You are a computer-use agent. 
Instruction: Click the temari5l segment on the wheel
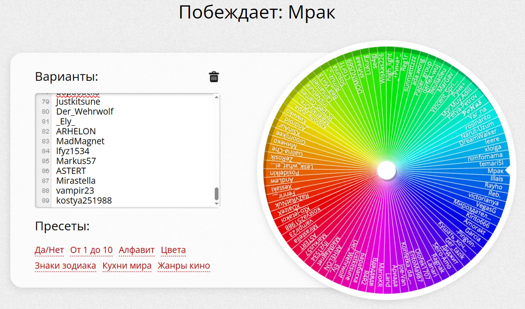click(x=491, y=163)
